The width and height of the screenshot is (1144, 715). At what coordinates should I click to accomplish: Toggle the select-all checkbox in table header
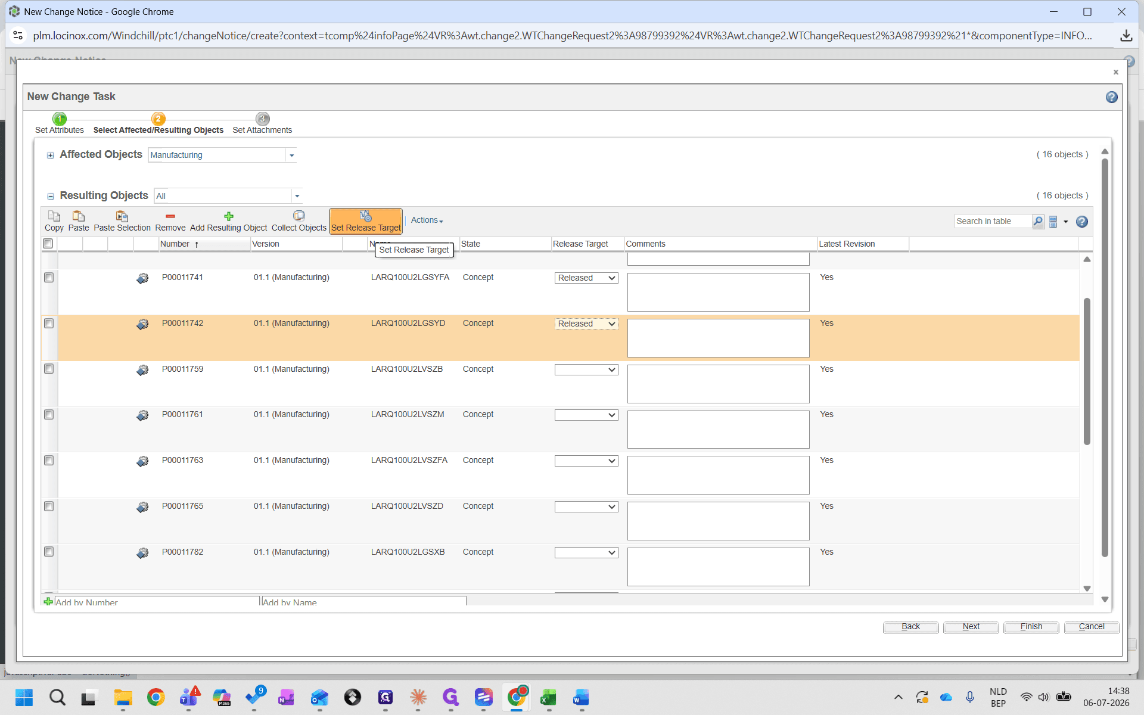click(48, 243)
